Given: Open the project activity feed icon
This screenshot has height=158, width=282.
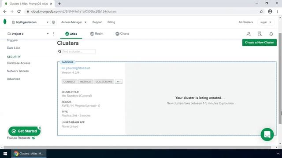Looking at the screenshot, I should click(260, 34).
